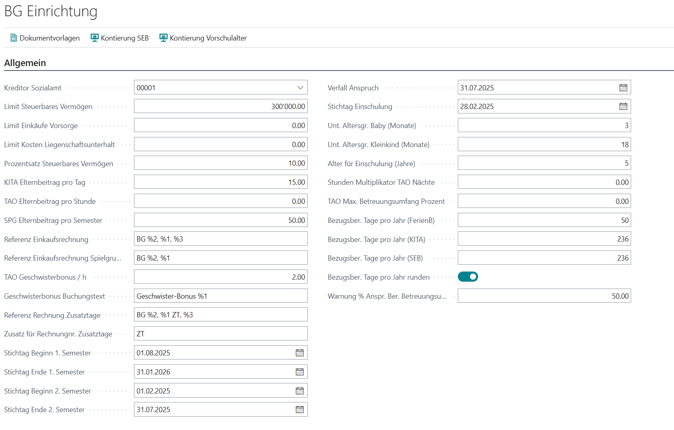The height and width of the screenshot is (430, 674).
Task: Open the Dokumentvorlagen action
Action: pos(49,38)
